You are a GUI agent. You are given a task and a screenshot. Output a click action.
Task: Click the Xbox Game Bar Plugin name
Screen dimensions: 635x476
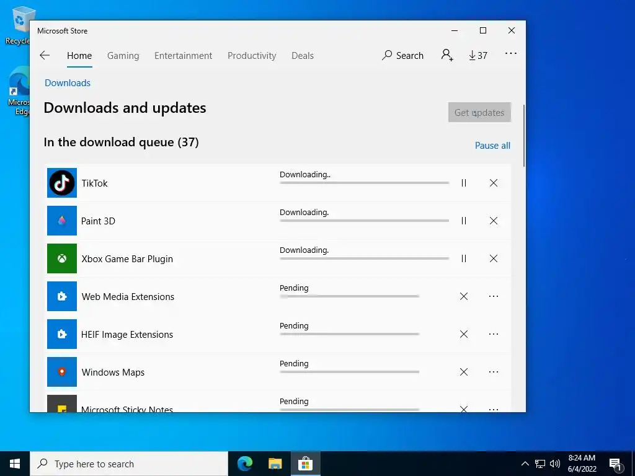tap(127, 259)
